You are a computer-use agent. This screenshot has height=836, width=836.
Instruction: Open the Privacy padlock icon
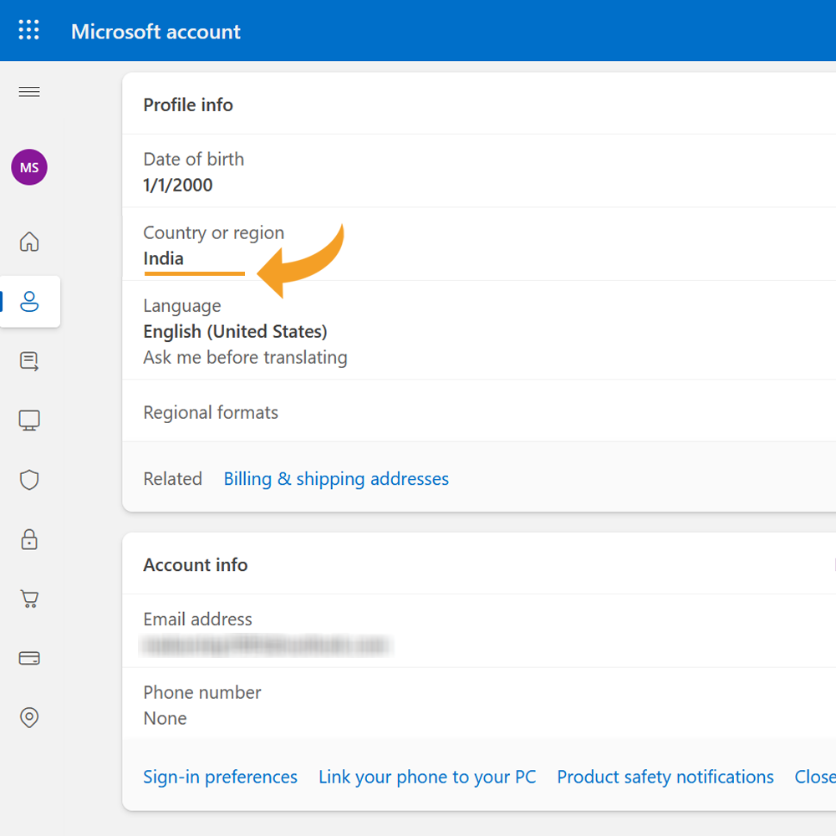point(29,539)
